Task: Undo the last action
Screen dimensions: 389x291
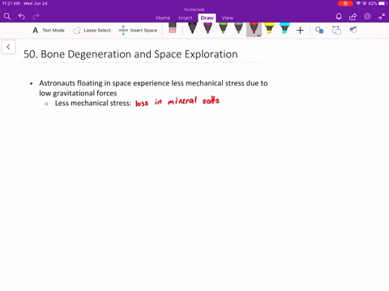Action: (22, 16)
